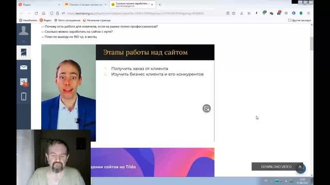
Task: Open profile avatar in left sidebar
Action: 24,31
